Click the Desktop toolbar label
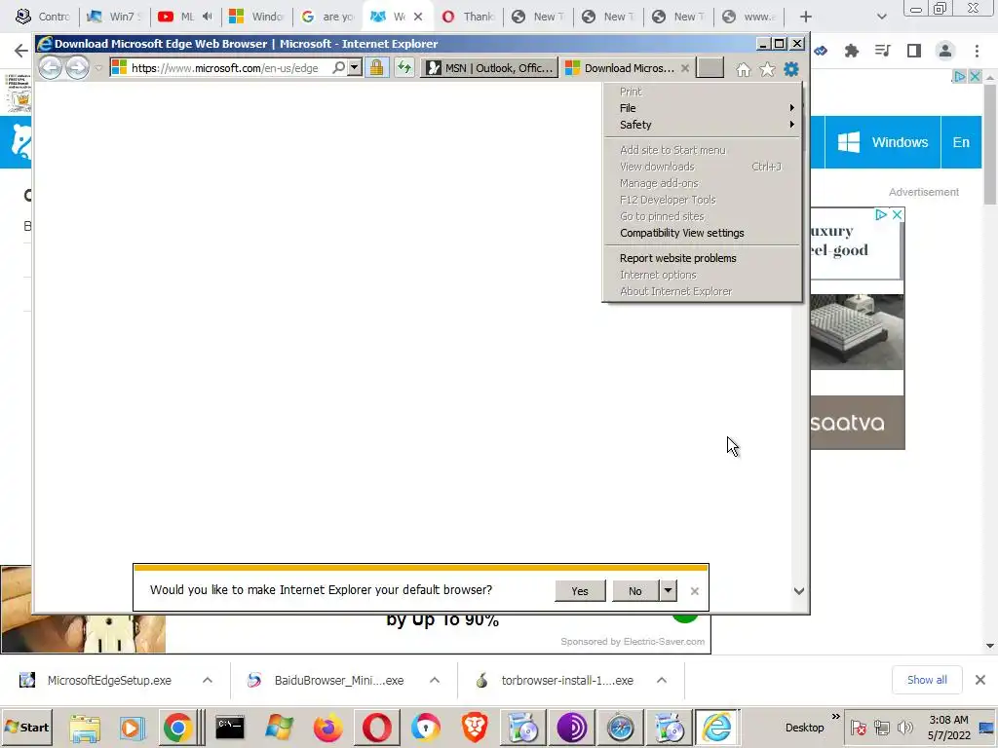998x748 pixels. point(804,728)
